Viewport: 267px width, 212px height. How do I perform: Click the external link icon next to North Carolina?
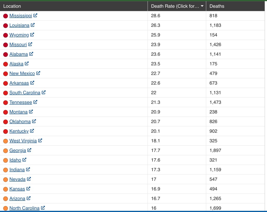pyautogui.click(x=43, y=208)
